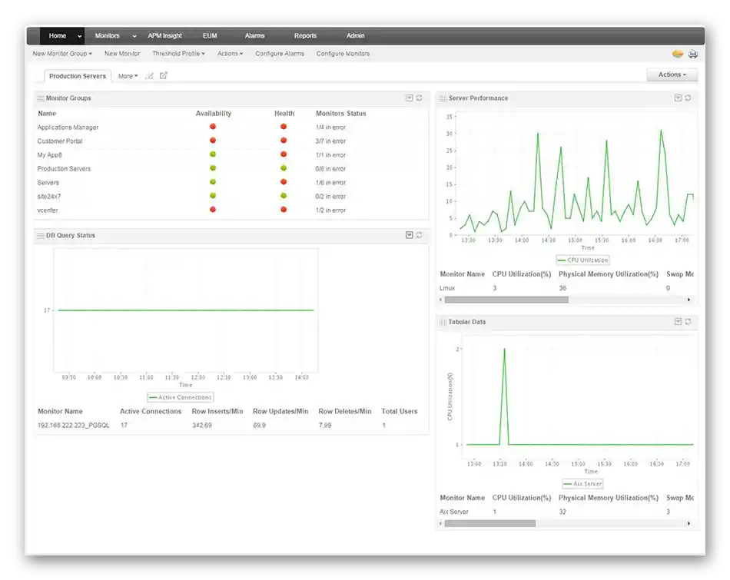730x580 pixels.
Task: Click left scroll arrow in Tabular Data table
Action: pyautogui.click(x=441, y=524)
